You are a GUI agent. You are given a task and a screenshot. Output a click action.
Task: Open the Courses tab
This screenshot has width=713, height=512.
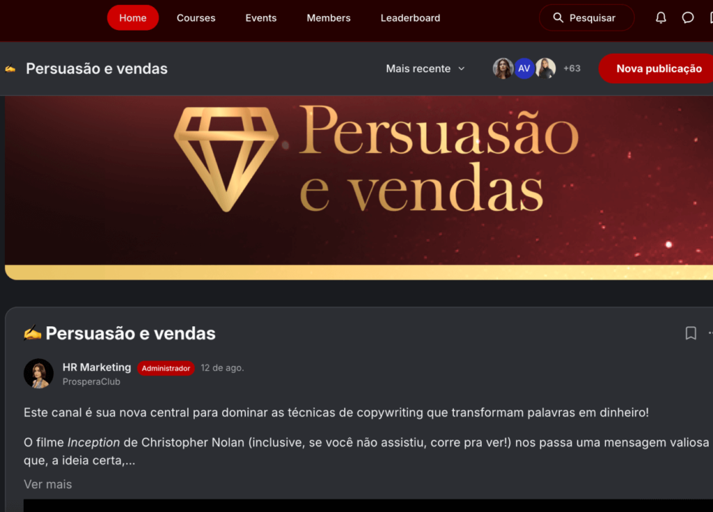[196, 17]
